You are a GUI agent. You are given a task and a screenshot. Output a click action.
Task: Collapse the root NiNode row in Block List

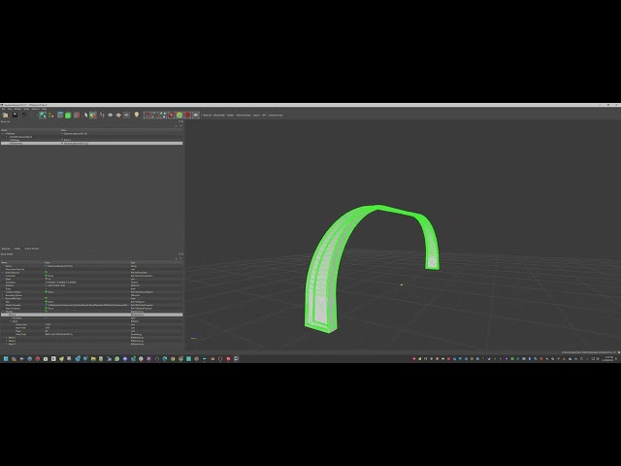(x=3, y=134)
